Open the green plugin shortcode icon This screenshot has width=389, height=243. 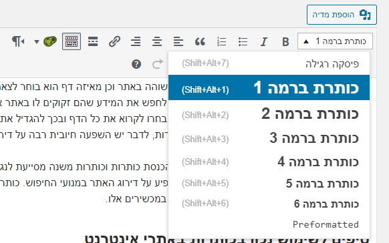(x=50, y=41)
